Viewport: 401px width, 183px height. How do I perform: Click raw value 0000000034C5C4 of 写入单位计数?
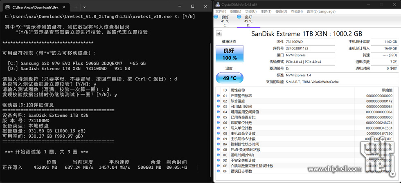pos(379,128)
